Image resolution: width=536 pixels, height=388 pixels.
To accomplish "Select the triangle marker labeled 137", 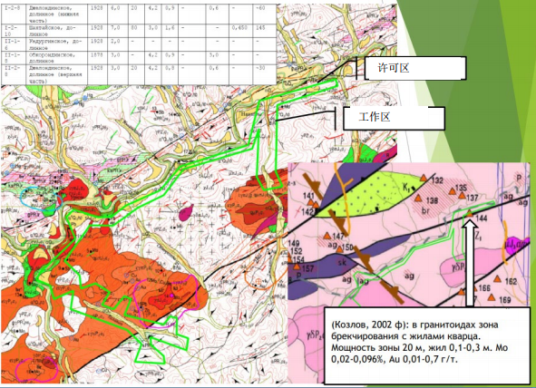I will (462, 196).
